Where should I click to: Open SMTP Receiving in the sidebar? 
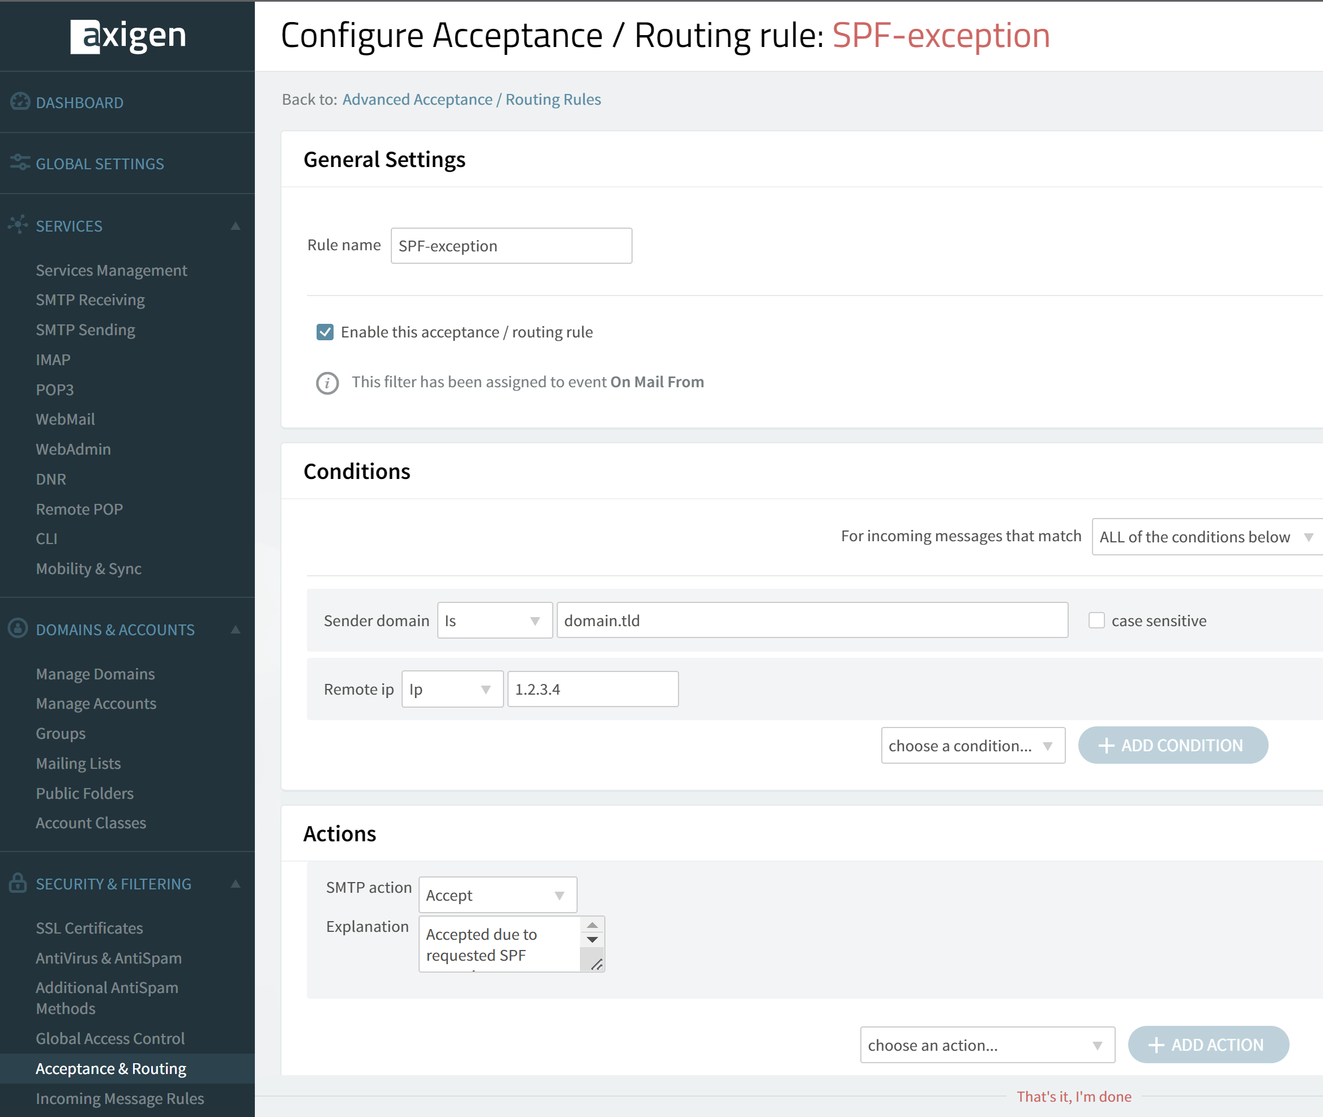point(91,299)
